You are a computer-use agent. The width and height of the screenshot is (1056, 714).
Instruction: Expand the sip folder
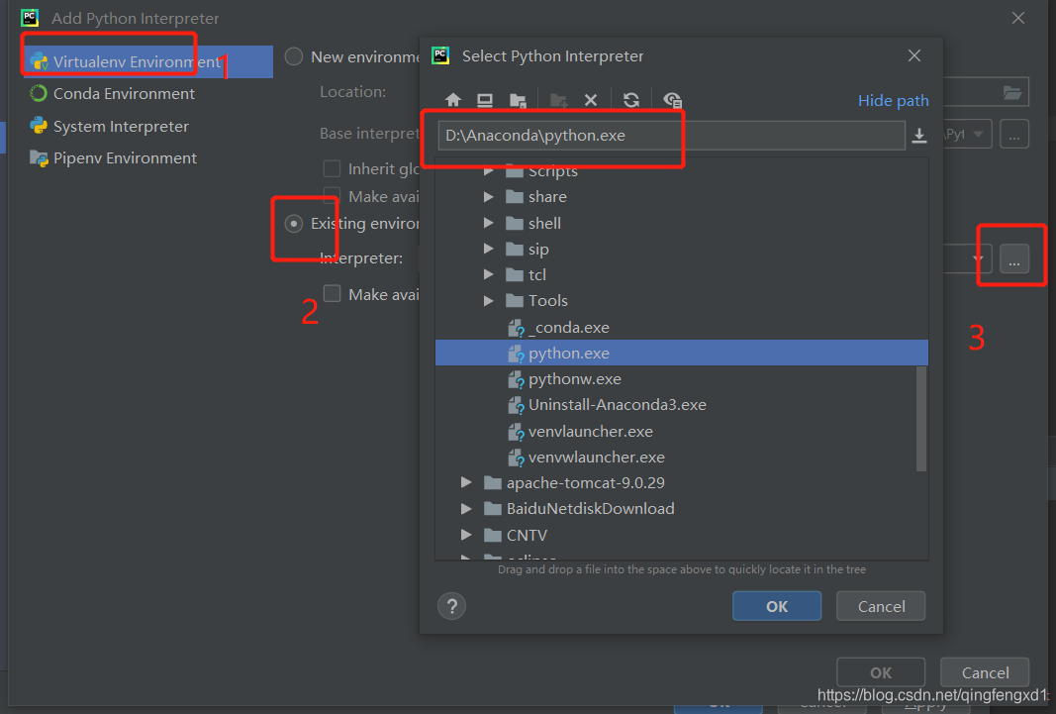click(488, 249)
